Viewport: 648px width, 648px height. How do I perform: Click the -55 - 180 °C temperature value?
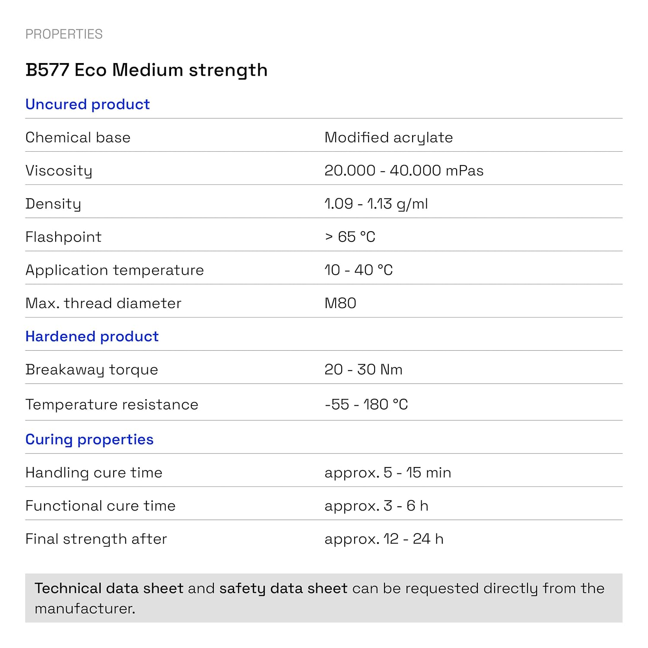(366, 404)
